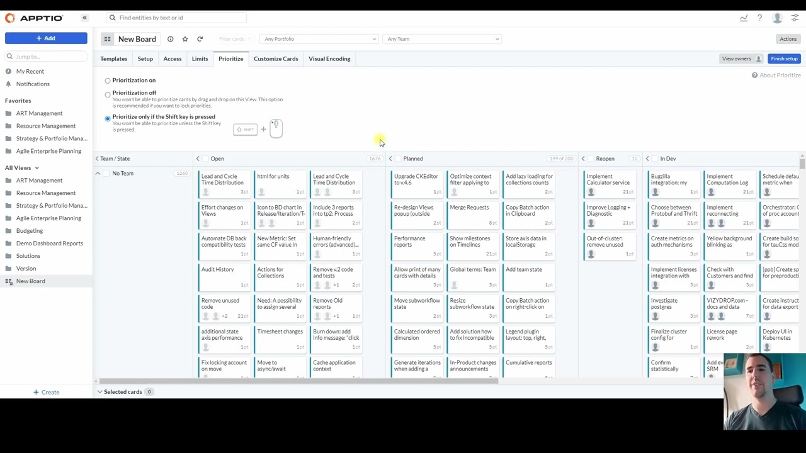Open Notifications bell entry
The height and width of the screenshot is (453, 806).
pyautogui.click(x=33, y=84)
